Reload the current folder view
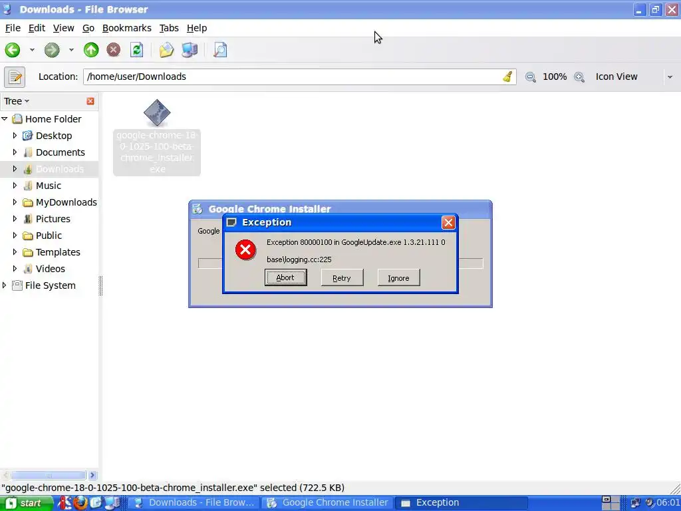681x511 pixels. coord(136,50)
